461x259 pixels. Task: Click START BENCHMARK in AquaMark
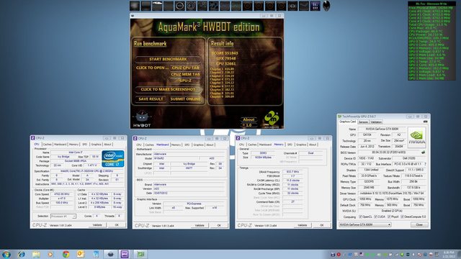tap(168, 59)
